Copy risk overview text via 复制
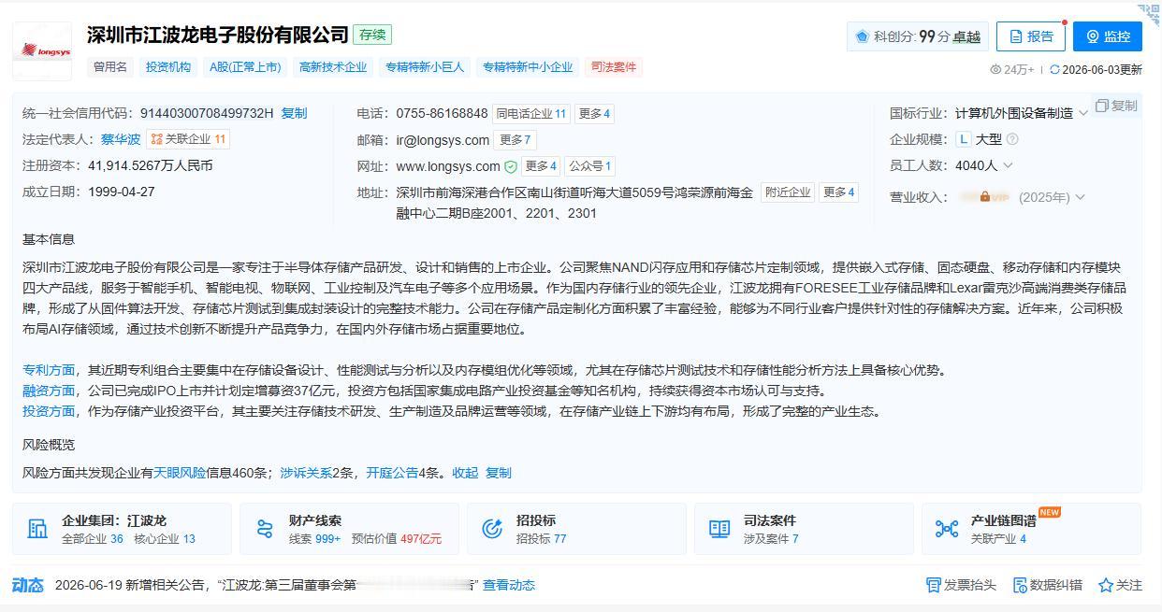 click(x=499, y=473)
